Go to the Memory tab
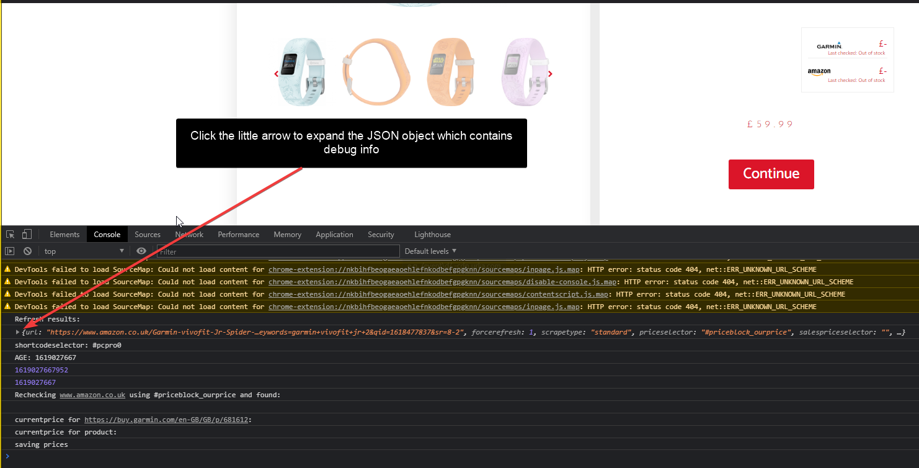The height and width of the screenshot is (468, 919). (x=288, y=235)
